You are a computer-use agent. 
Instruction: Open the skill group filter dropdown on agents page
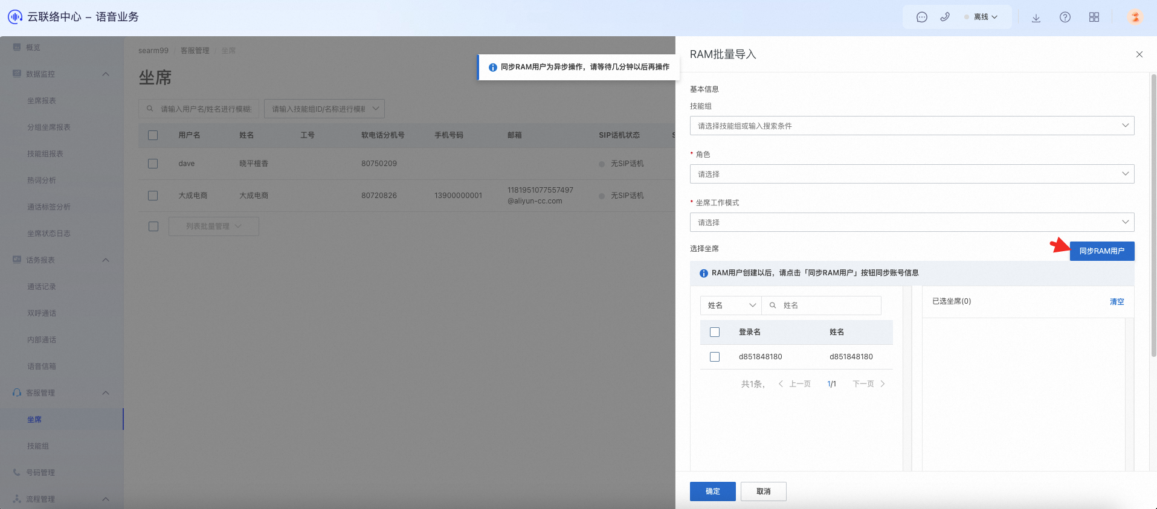pyautogui.click(x=324, y=109)
